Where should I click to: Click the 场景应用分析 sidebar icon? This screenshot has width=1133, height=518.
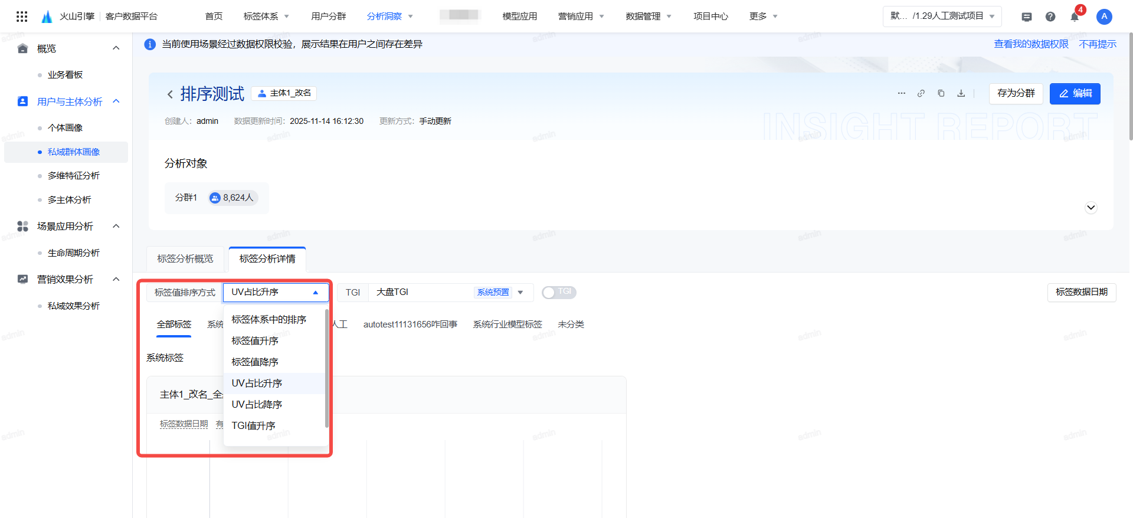click(x=23, y=226)
